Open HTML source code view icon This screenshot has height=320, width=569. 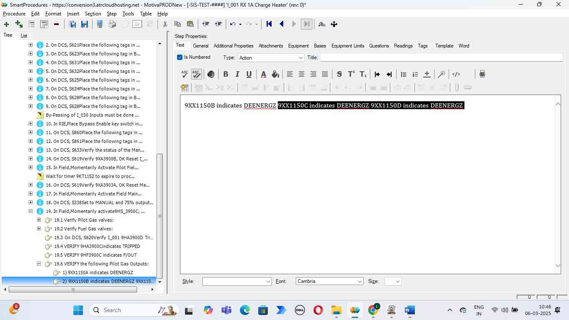point(456,74)
